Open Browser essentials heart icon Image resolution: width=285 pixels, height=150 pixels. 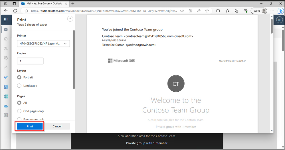[246, 11]
